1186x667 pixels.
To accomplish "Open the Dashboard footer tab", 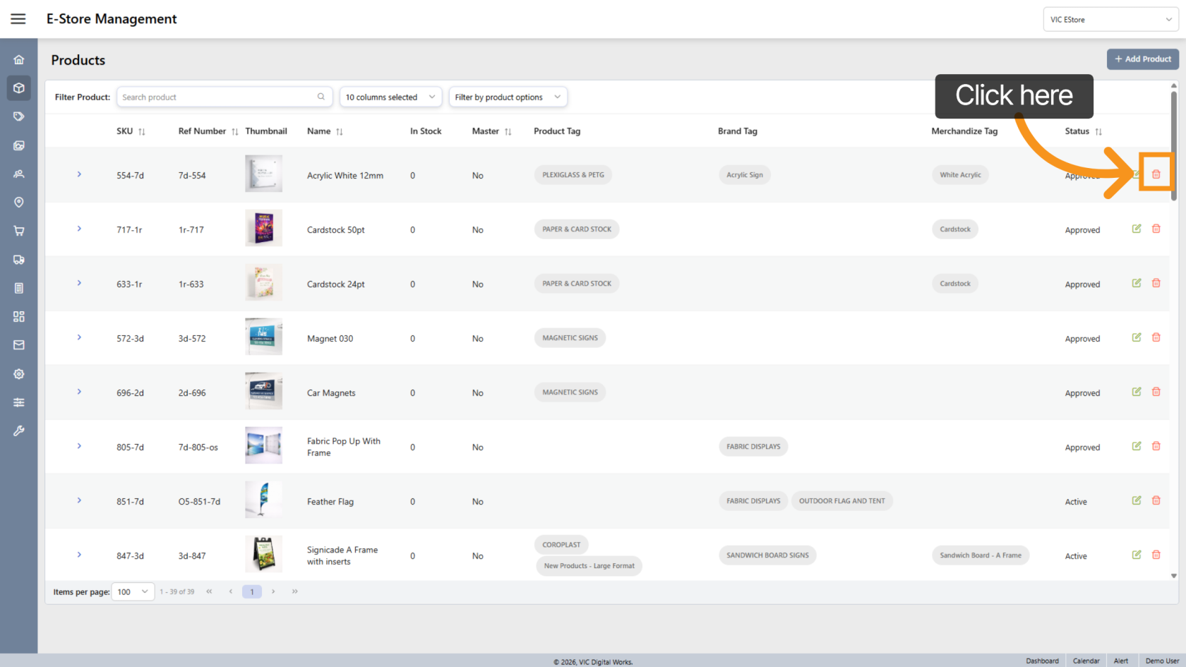I will click(1042, 661).
